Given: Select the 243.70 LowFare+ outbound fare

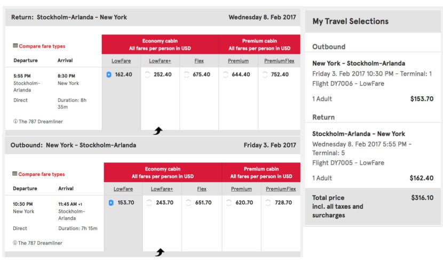Looking at the screenshot, I should coord(149,203).
